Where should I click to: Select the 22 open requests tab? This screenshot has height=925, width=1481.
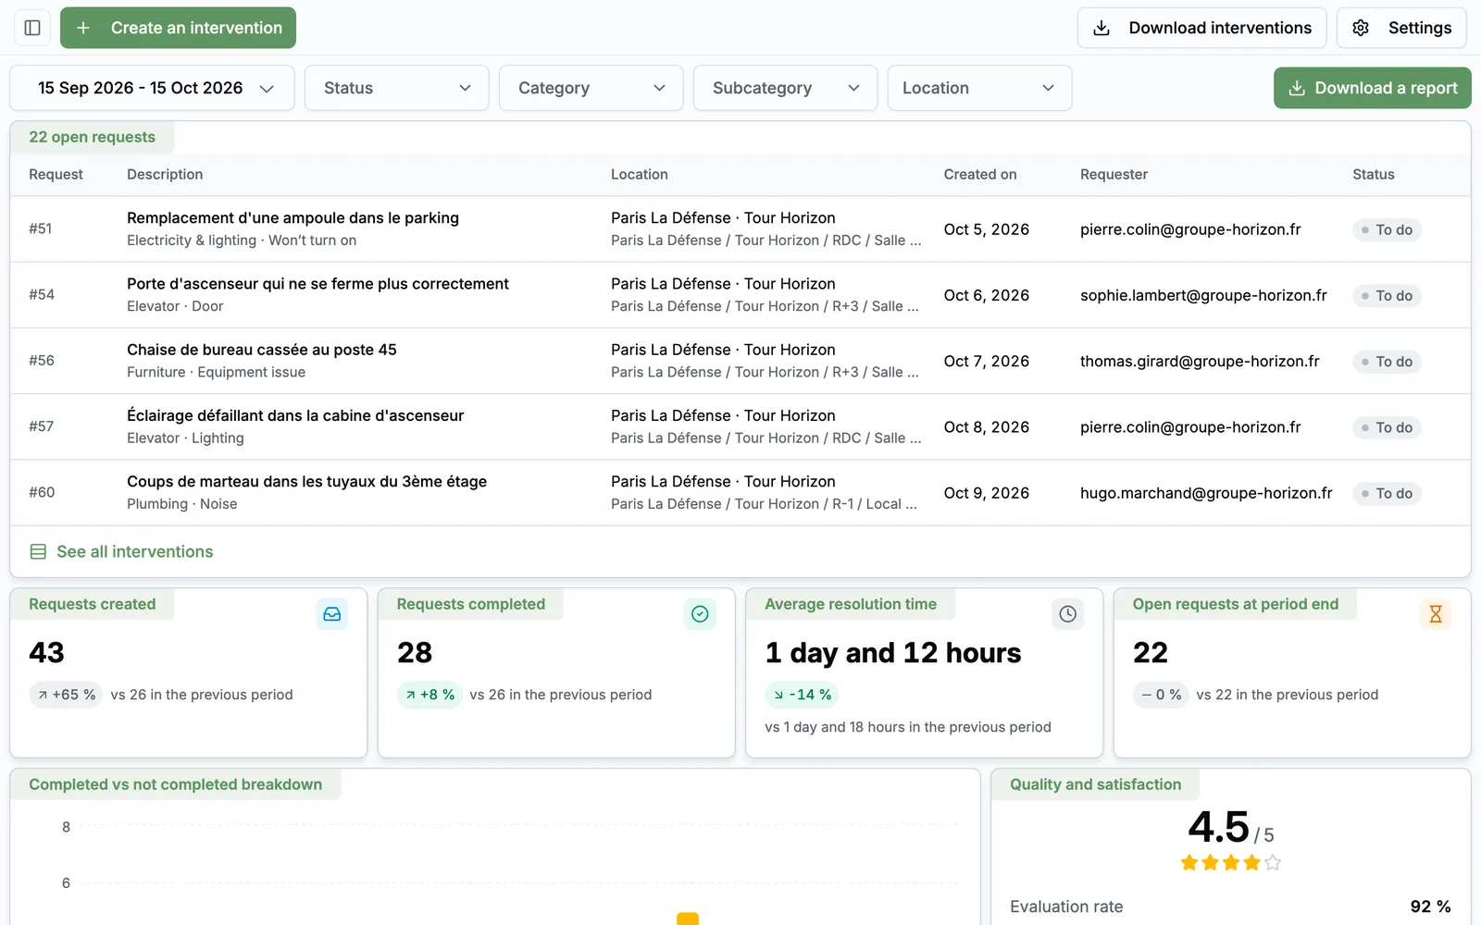92,137
